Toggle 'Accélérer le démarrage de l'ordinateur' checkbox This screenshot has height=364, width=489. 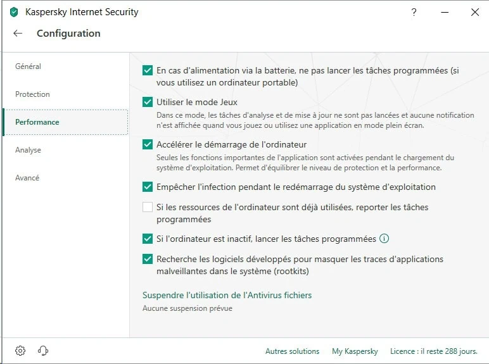point(148,144)
